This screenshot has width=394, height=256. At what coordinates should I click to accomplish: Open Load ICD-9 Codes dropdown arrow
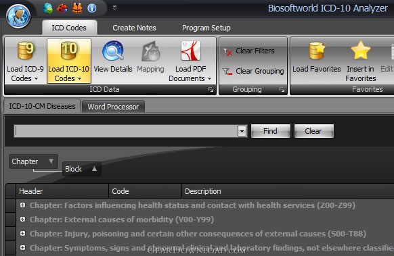click(x=36, y=79)
